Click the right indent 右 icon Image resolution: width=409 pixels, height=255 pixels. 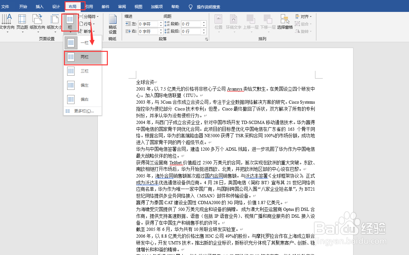click(x=128, y=31)
